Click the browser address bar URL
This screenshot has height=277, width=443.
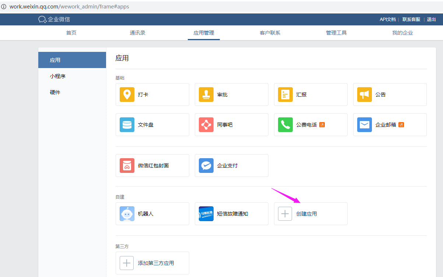(x=69, y=7)
